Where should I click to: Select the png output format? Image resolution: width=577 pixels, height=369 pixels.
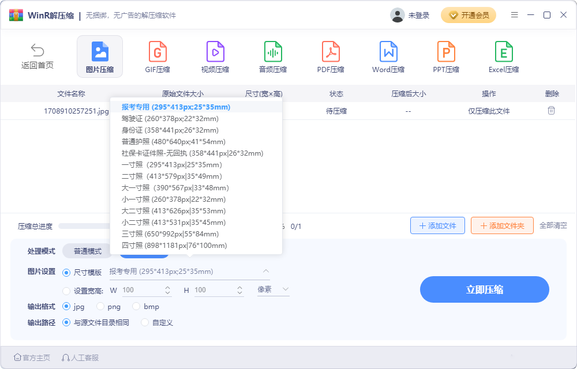point(100,307)
